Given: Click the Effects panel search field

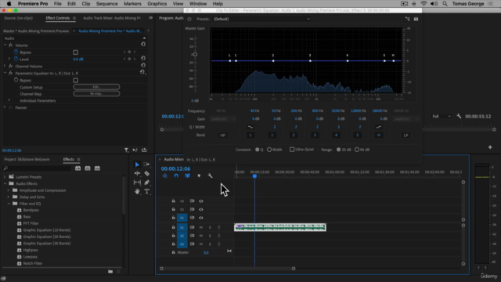Looking at the screenshot, I should (38, 168).
